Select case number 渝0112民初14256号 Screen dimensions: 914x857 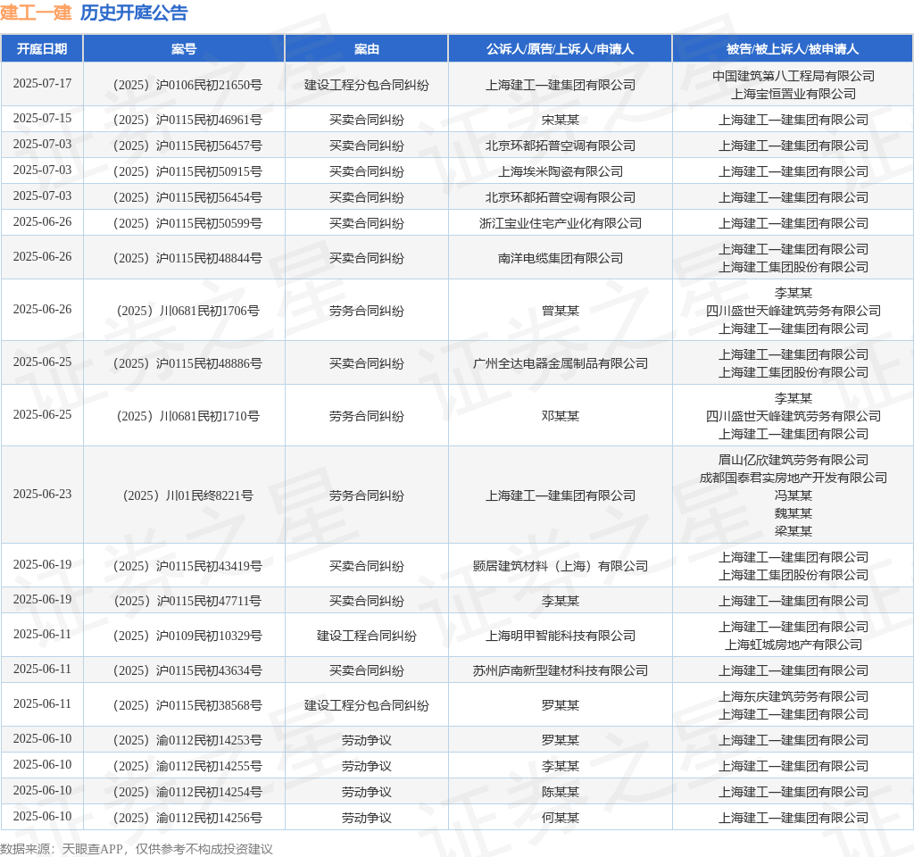pos(187,818)
